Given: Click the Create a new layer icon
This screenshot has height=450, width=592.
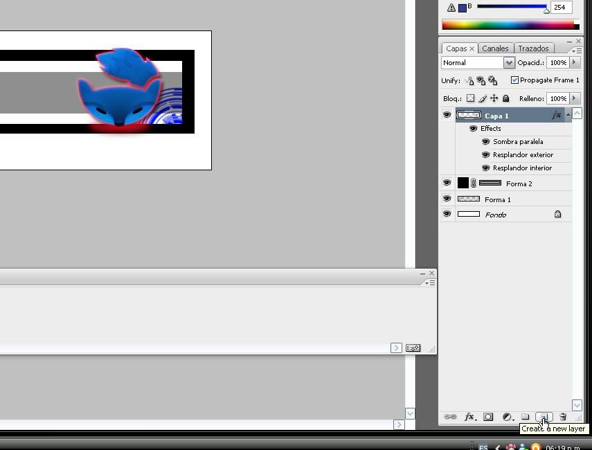Looking at the screenshot, I should (544, 417).
